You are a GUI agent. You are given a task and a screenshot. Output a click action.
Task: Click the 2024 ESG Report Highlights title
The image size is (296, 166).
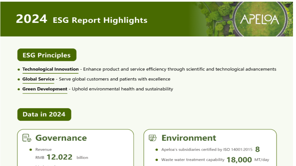(81, 20)
